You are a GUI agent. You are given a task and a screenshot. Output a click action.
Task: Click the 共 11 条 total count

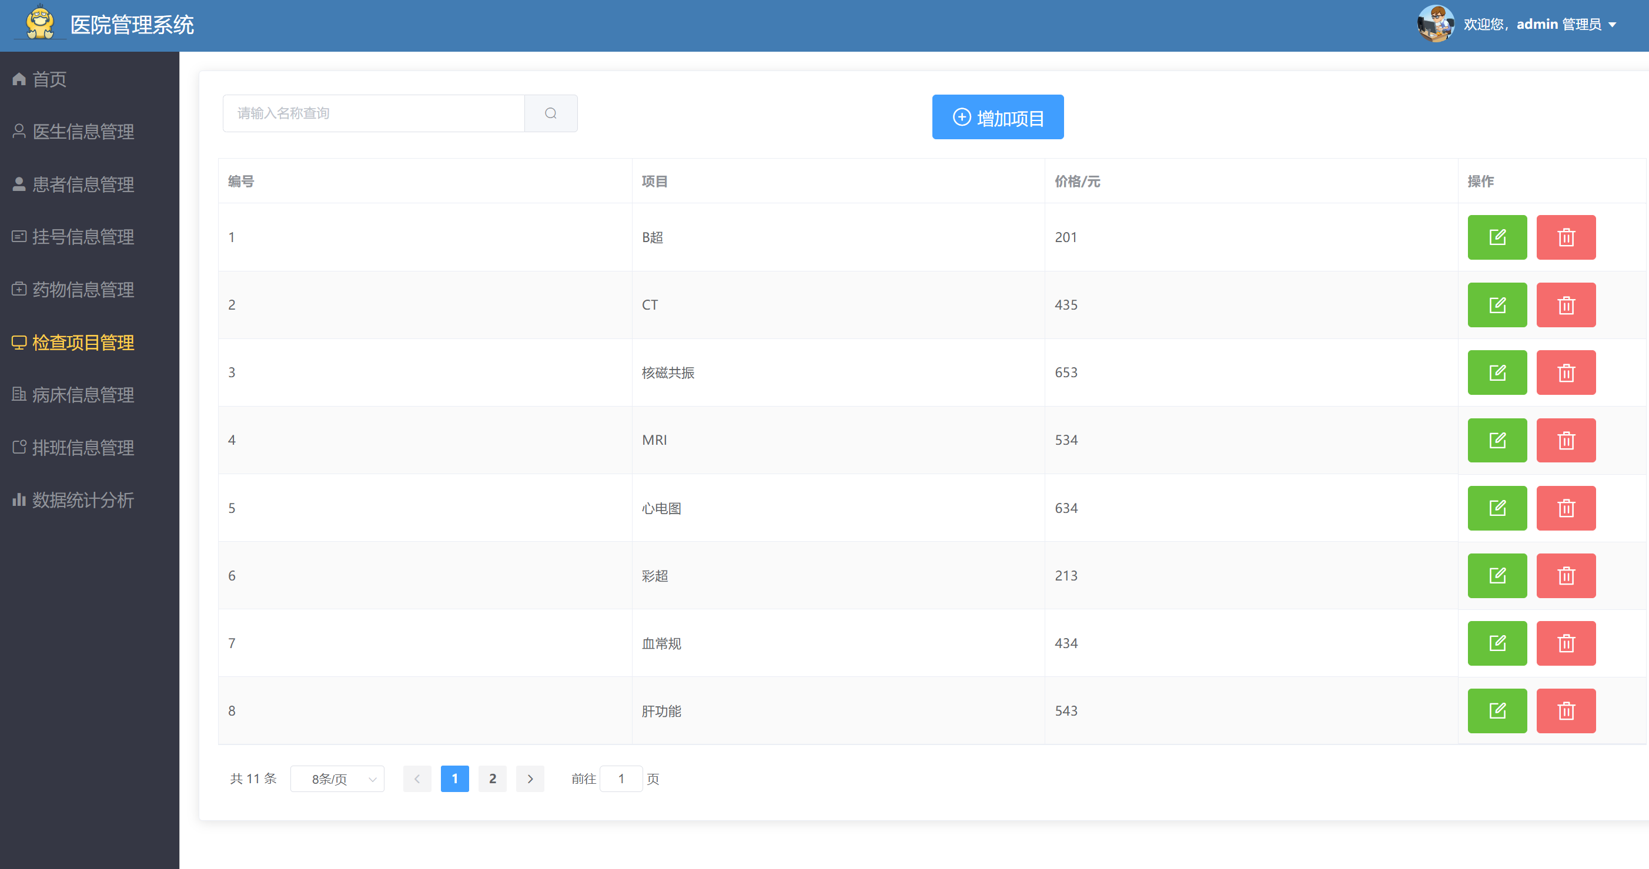click(x=253, y=779)
